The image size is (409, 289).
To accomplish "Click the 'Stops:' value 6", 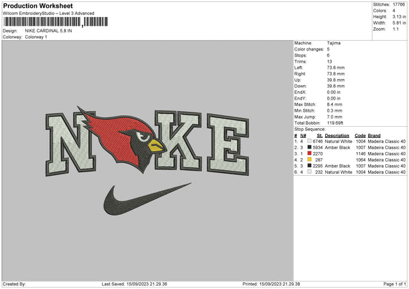I will pyautogui.click(x=328, y=55).
